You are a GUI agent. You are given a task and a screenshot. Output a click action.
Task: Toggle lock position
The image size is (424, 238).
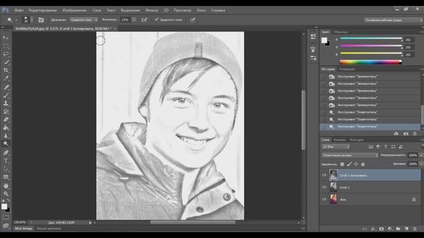click(x=356, y=164)
